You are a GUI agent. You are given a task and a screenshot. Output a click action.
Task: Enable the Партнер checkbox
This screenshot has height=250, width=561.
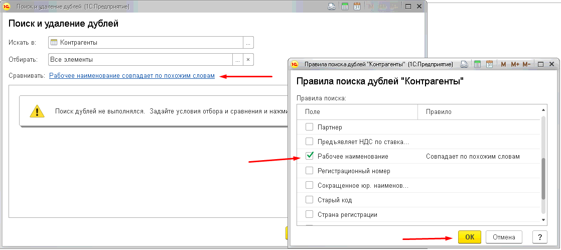point(310,127)
